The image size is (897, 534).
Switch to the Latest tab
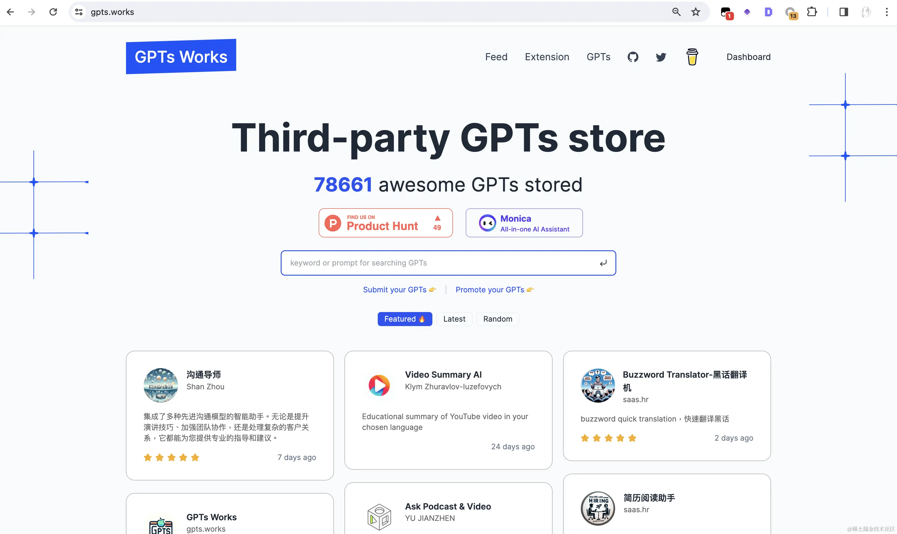pos(454,319)
